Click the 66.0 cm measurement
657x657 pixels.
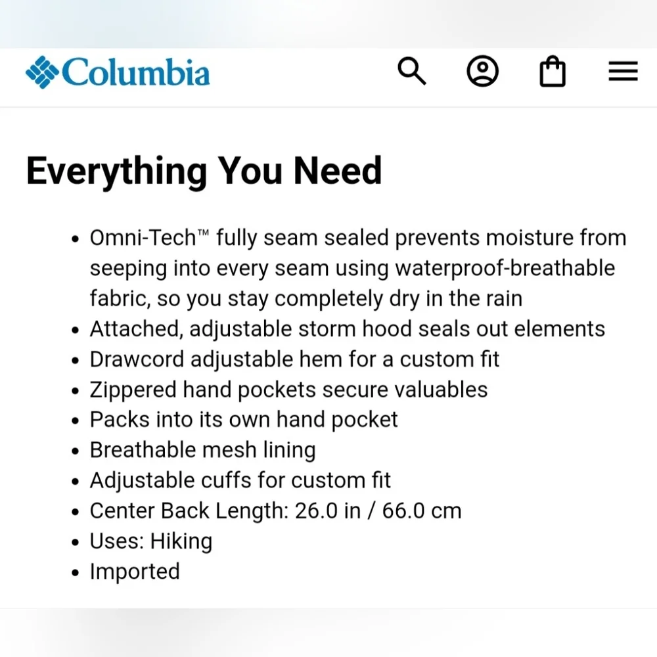point(422,510)
